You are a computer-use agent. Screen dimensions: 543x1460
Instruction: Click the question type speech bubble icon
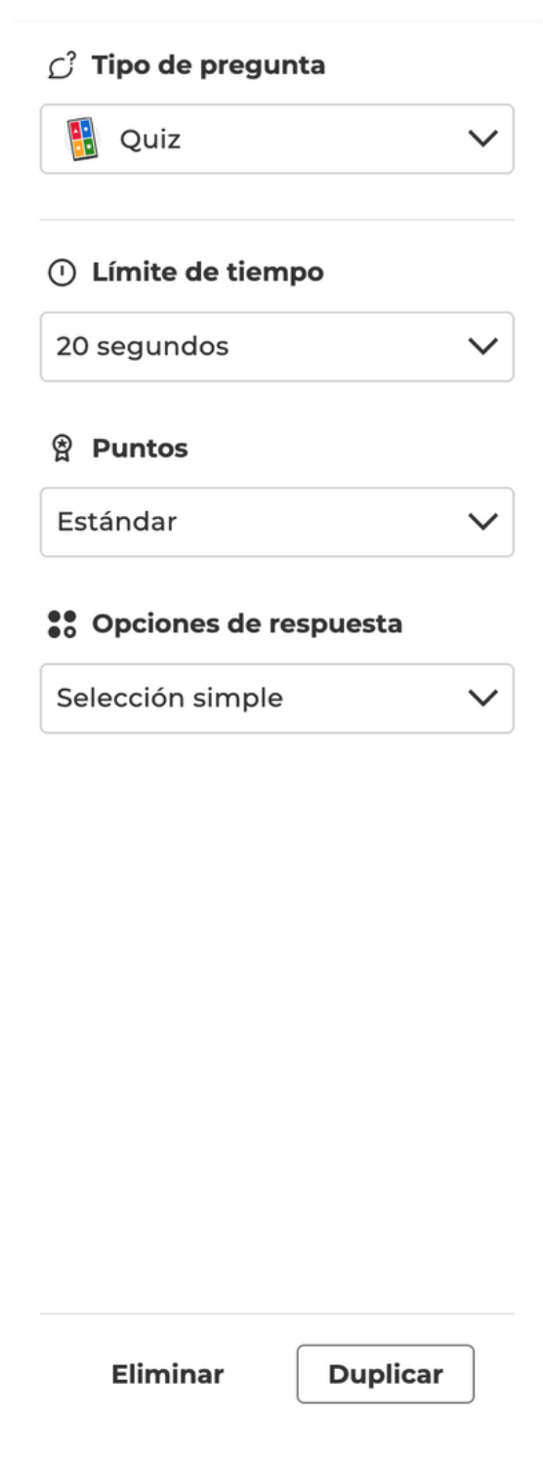pyautogui.click(x=60, y=66)
